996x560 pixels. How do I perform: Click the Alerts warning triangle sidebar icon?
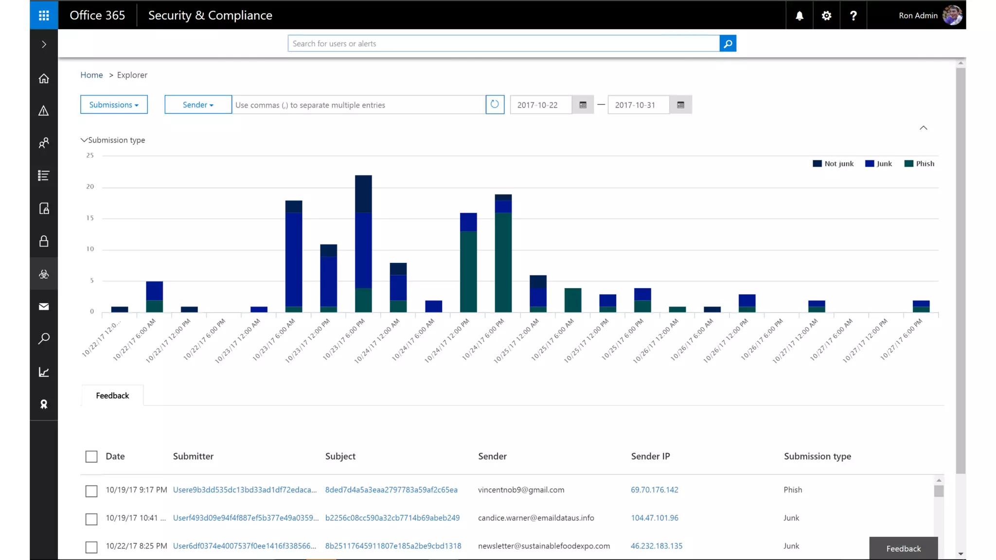(x=44, y=111)
